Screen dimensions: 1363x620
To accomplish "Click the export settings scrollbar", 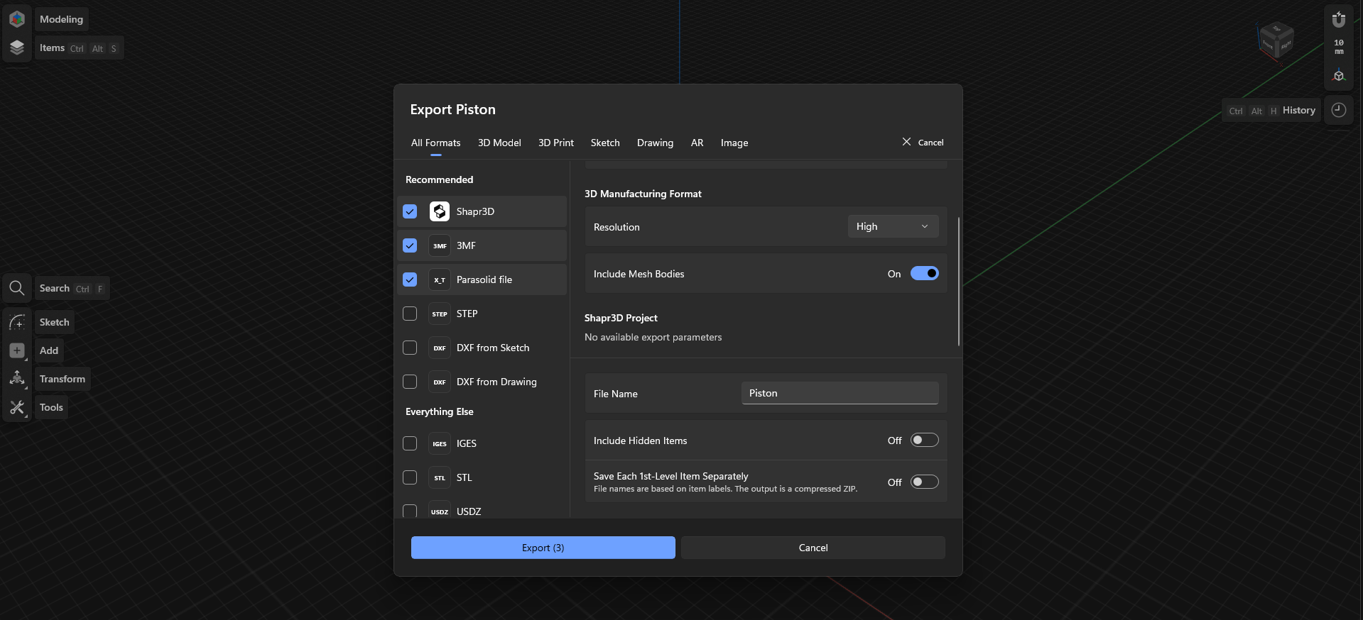I will pyautogui.click(x=959, y=281).
